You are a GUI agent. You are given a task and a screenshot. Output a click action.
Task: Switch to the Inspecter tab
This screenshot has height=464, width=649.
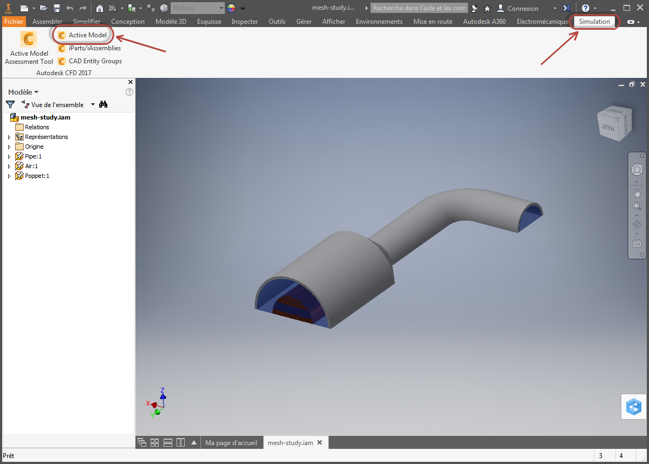tap(245, 22)
